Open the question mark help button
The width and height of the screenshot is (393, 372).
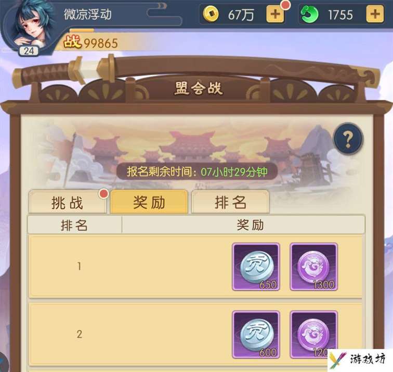pos(348,139)
